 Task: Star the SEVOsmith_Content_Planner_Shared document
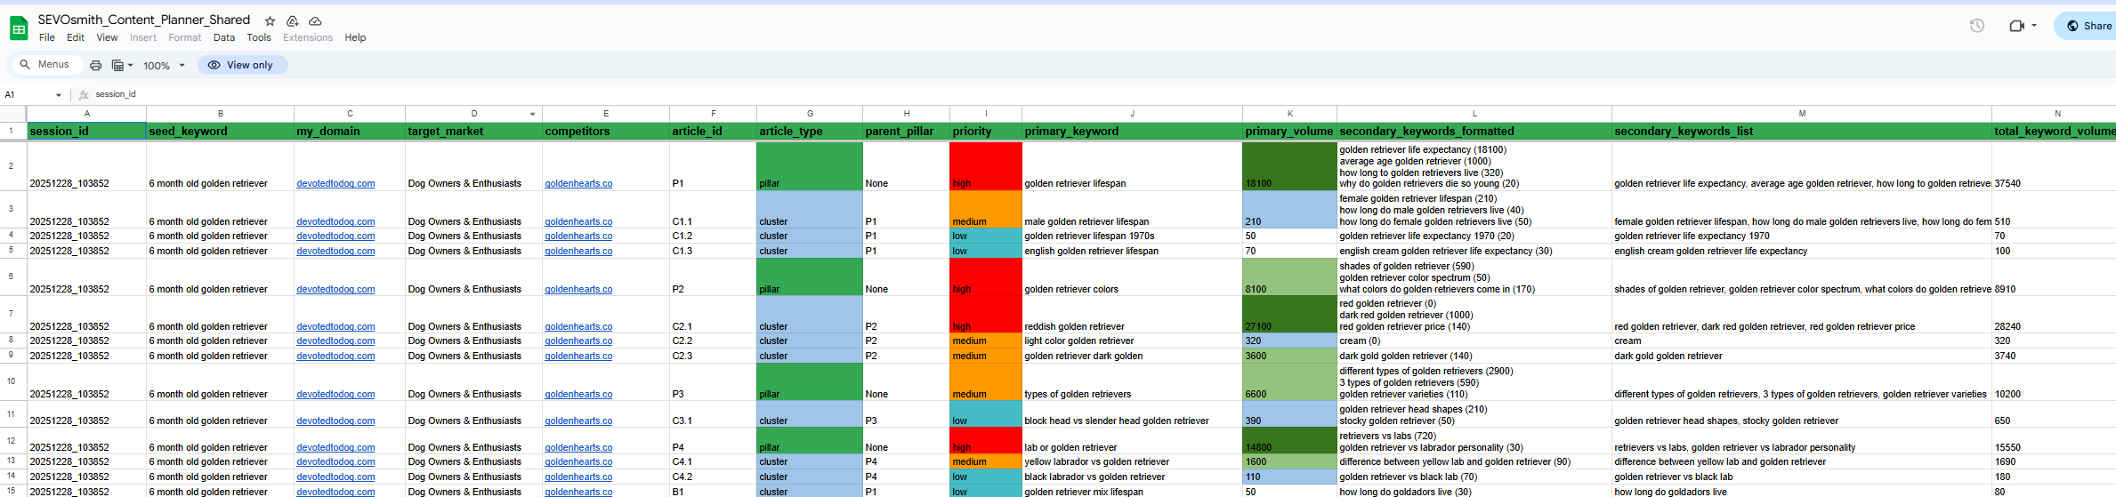click(271, 20)
